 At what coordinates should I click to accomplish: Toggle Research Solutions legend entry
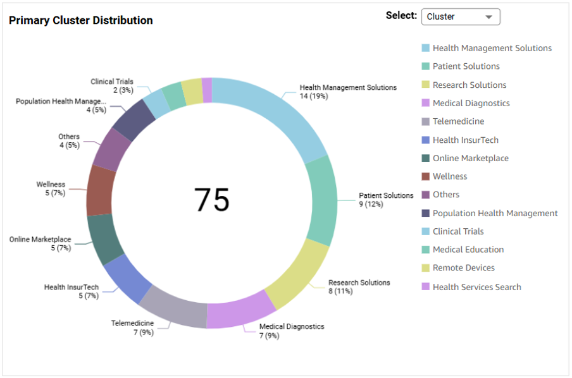click(469, 85)
